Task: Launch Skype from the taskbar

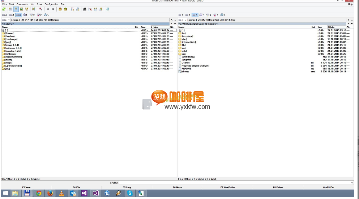Action: click(x=130, y=193)
